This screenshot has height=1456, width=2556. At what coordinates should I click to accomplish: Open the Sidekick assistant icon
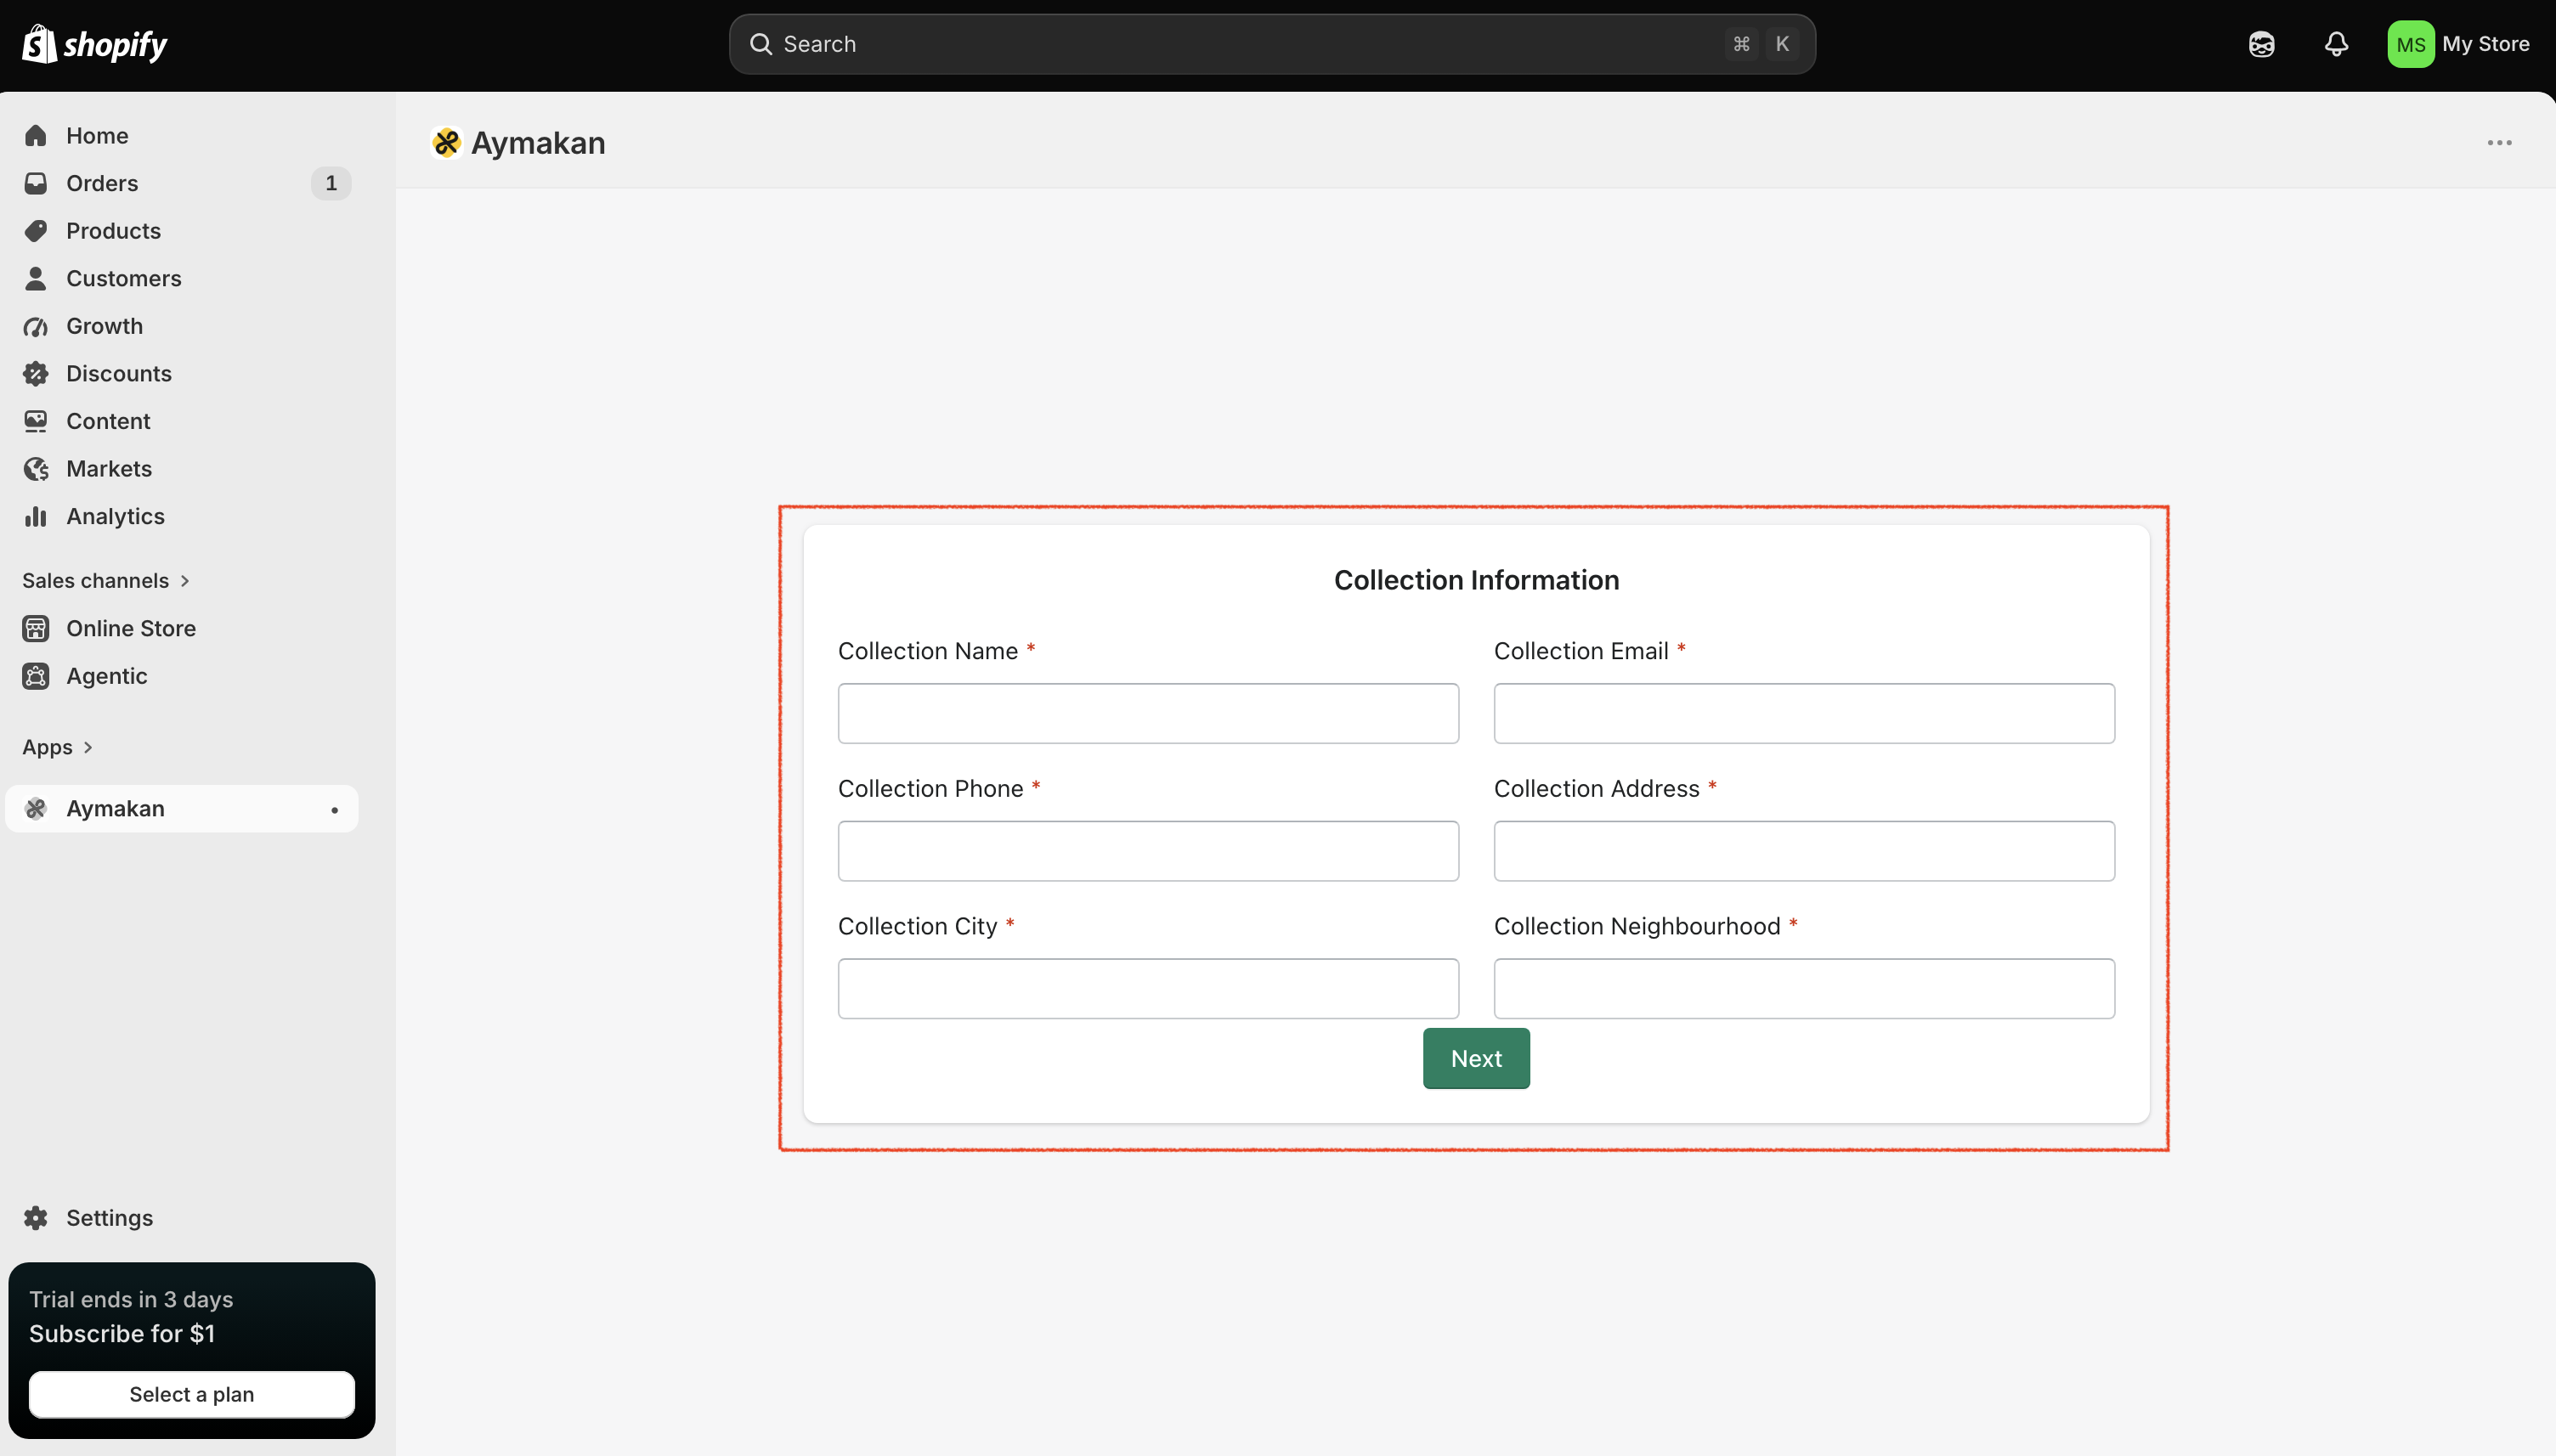pos(2261,44)
